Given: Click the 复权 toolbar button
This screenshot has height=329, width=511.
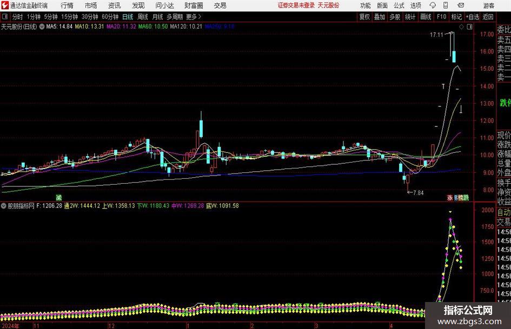Looking at the screenshot, I should [364, 17].
